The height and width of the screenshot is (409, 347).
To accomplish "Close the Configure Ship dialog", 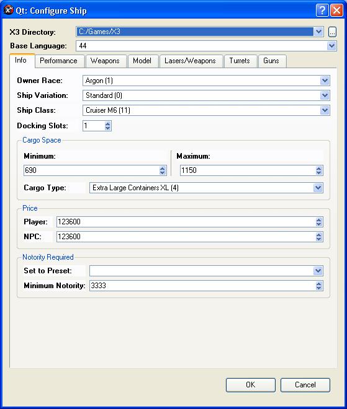I will 337,11.
